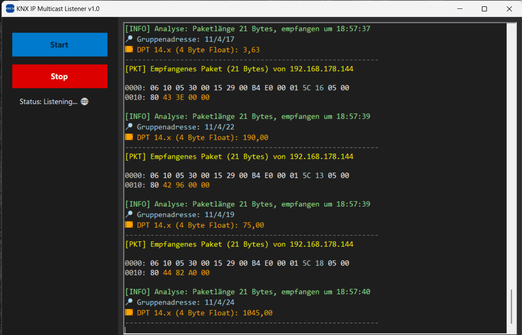Click the globe icon next to Status: Listening

point(85,101)
